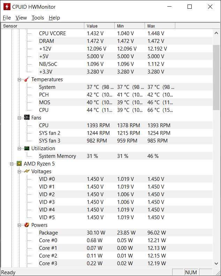Image resolution: width=221 pixels, height=276 pixels.
Task: Select the SYS fan 2 row
Action: (x=125, y=133)
